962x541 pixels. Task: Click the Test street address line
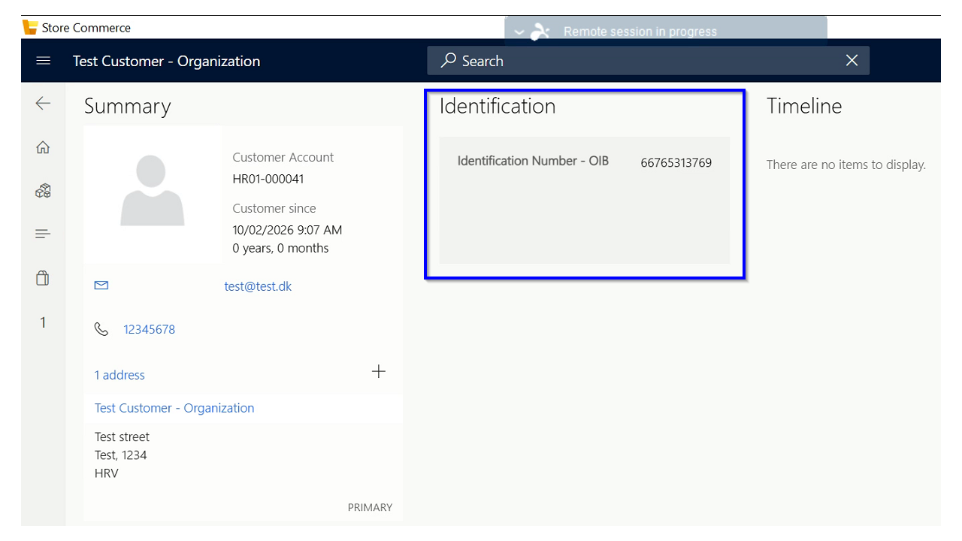coord(122,437)
